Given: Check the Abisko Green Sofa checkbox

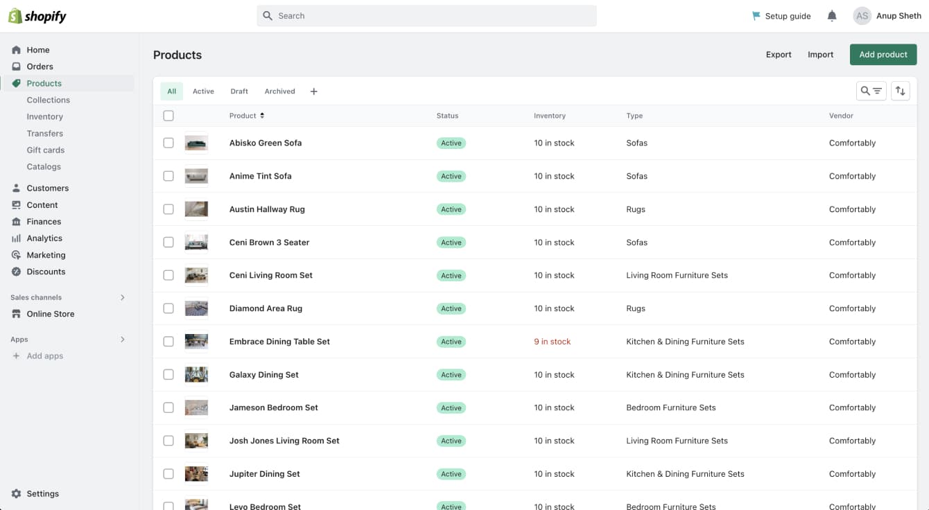Looking at the screenshot, I should [x=168, y=143].
